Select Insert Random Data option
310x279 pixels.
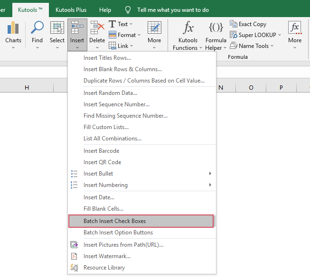[142, 93]
